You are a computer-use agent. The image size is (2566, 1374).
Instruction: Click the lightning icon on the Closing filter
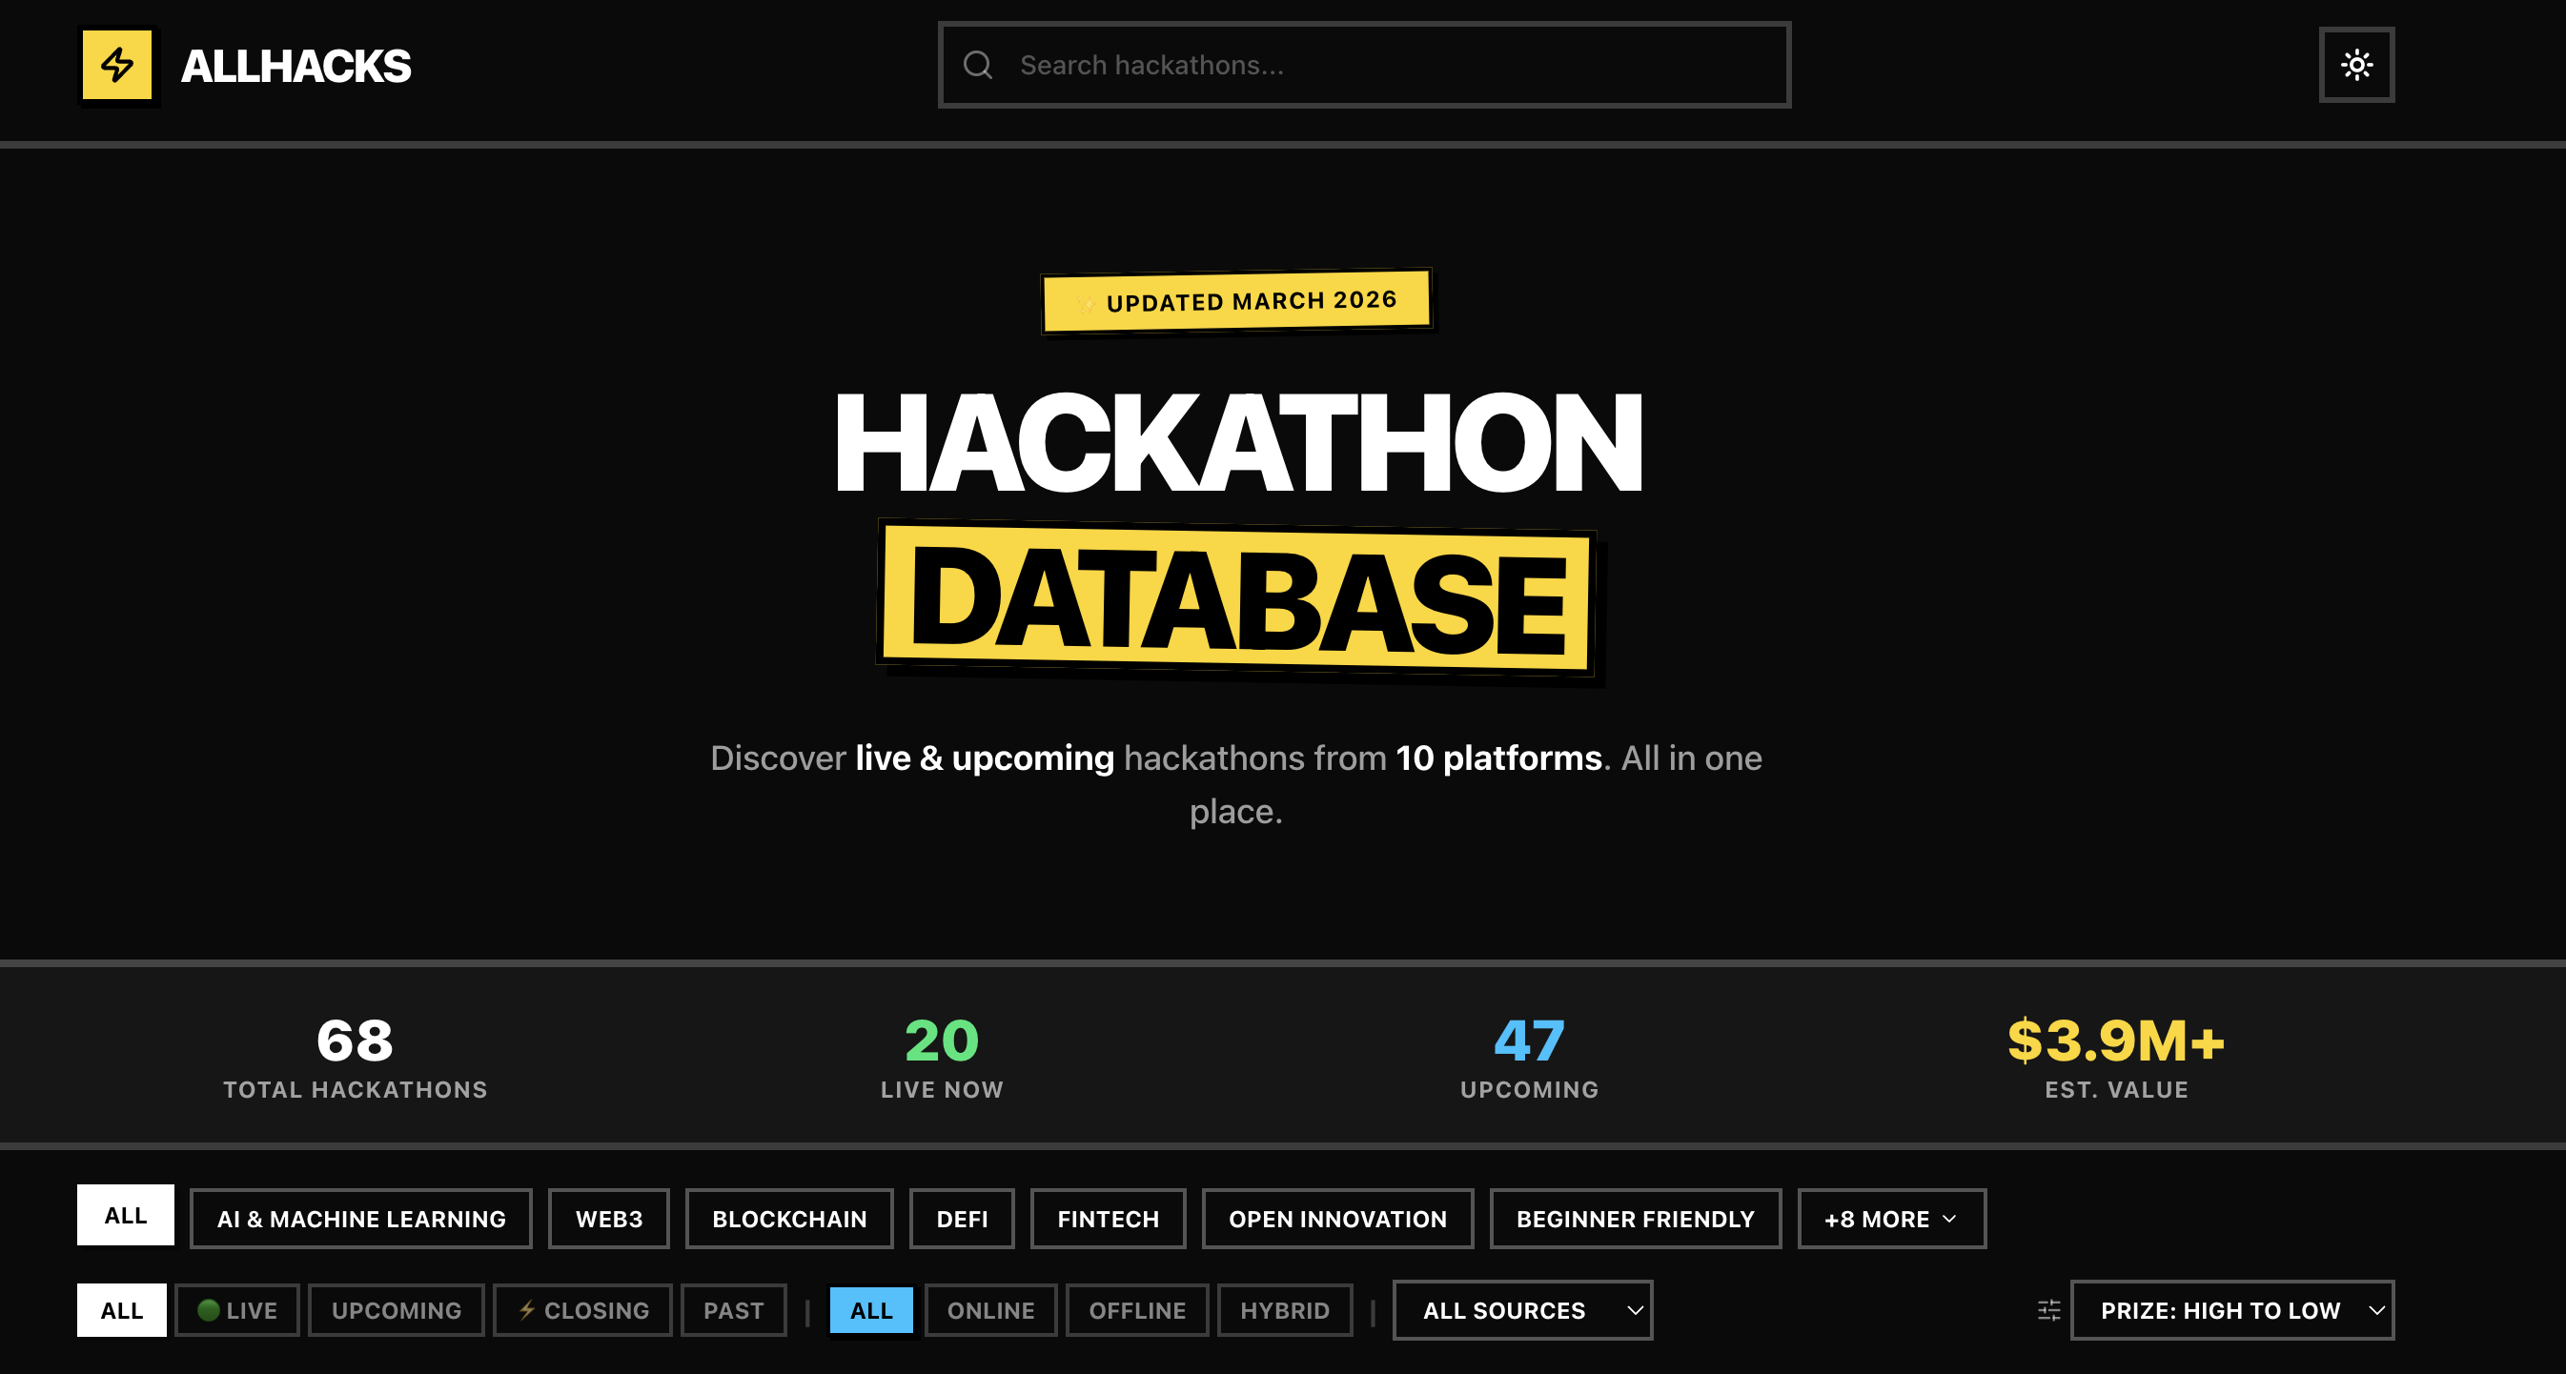pyautogui.click(x=527, y=1310)
